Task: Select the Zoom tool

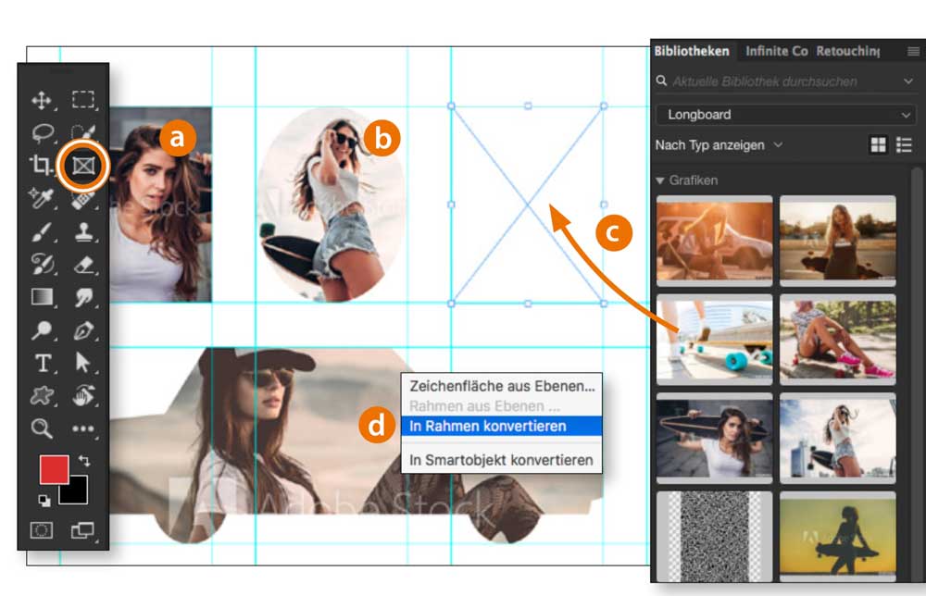Action: [42, 428]
